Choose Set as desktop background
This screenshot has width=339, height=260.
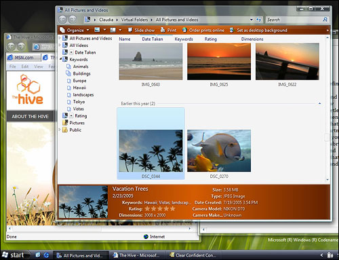tap(258, 30)
